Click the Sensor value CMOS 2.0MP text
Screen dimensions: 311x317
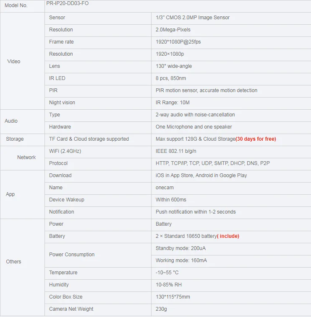coord(193,18)
